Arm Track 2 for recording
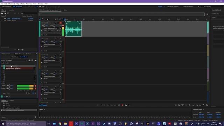The height and width of the screenshot is (126, 224). click(61, 39)
